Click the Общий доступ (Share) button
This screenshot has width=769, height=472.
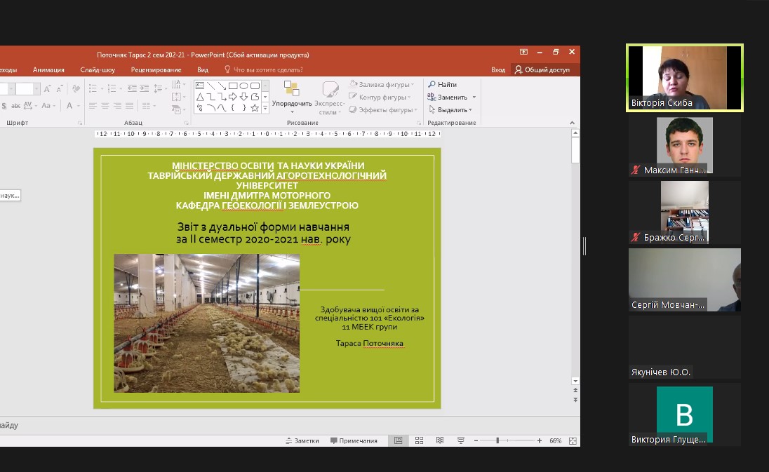pos(547,69)
